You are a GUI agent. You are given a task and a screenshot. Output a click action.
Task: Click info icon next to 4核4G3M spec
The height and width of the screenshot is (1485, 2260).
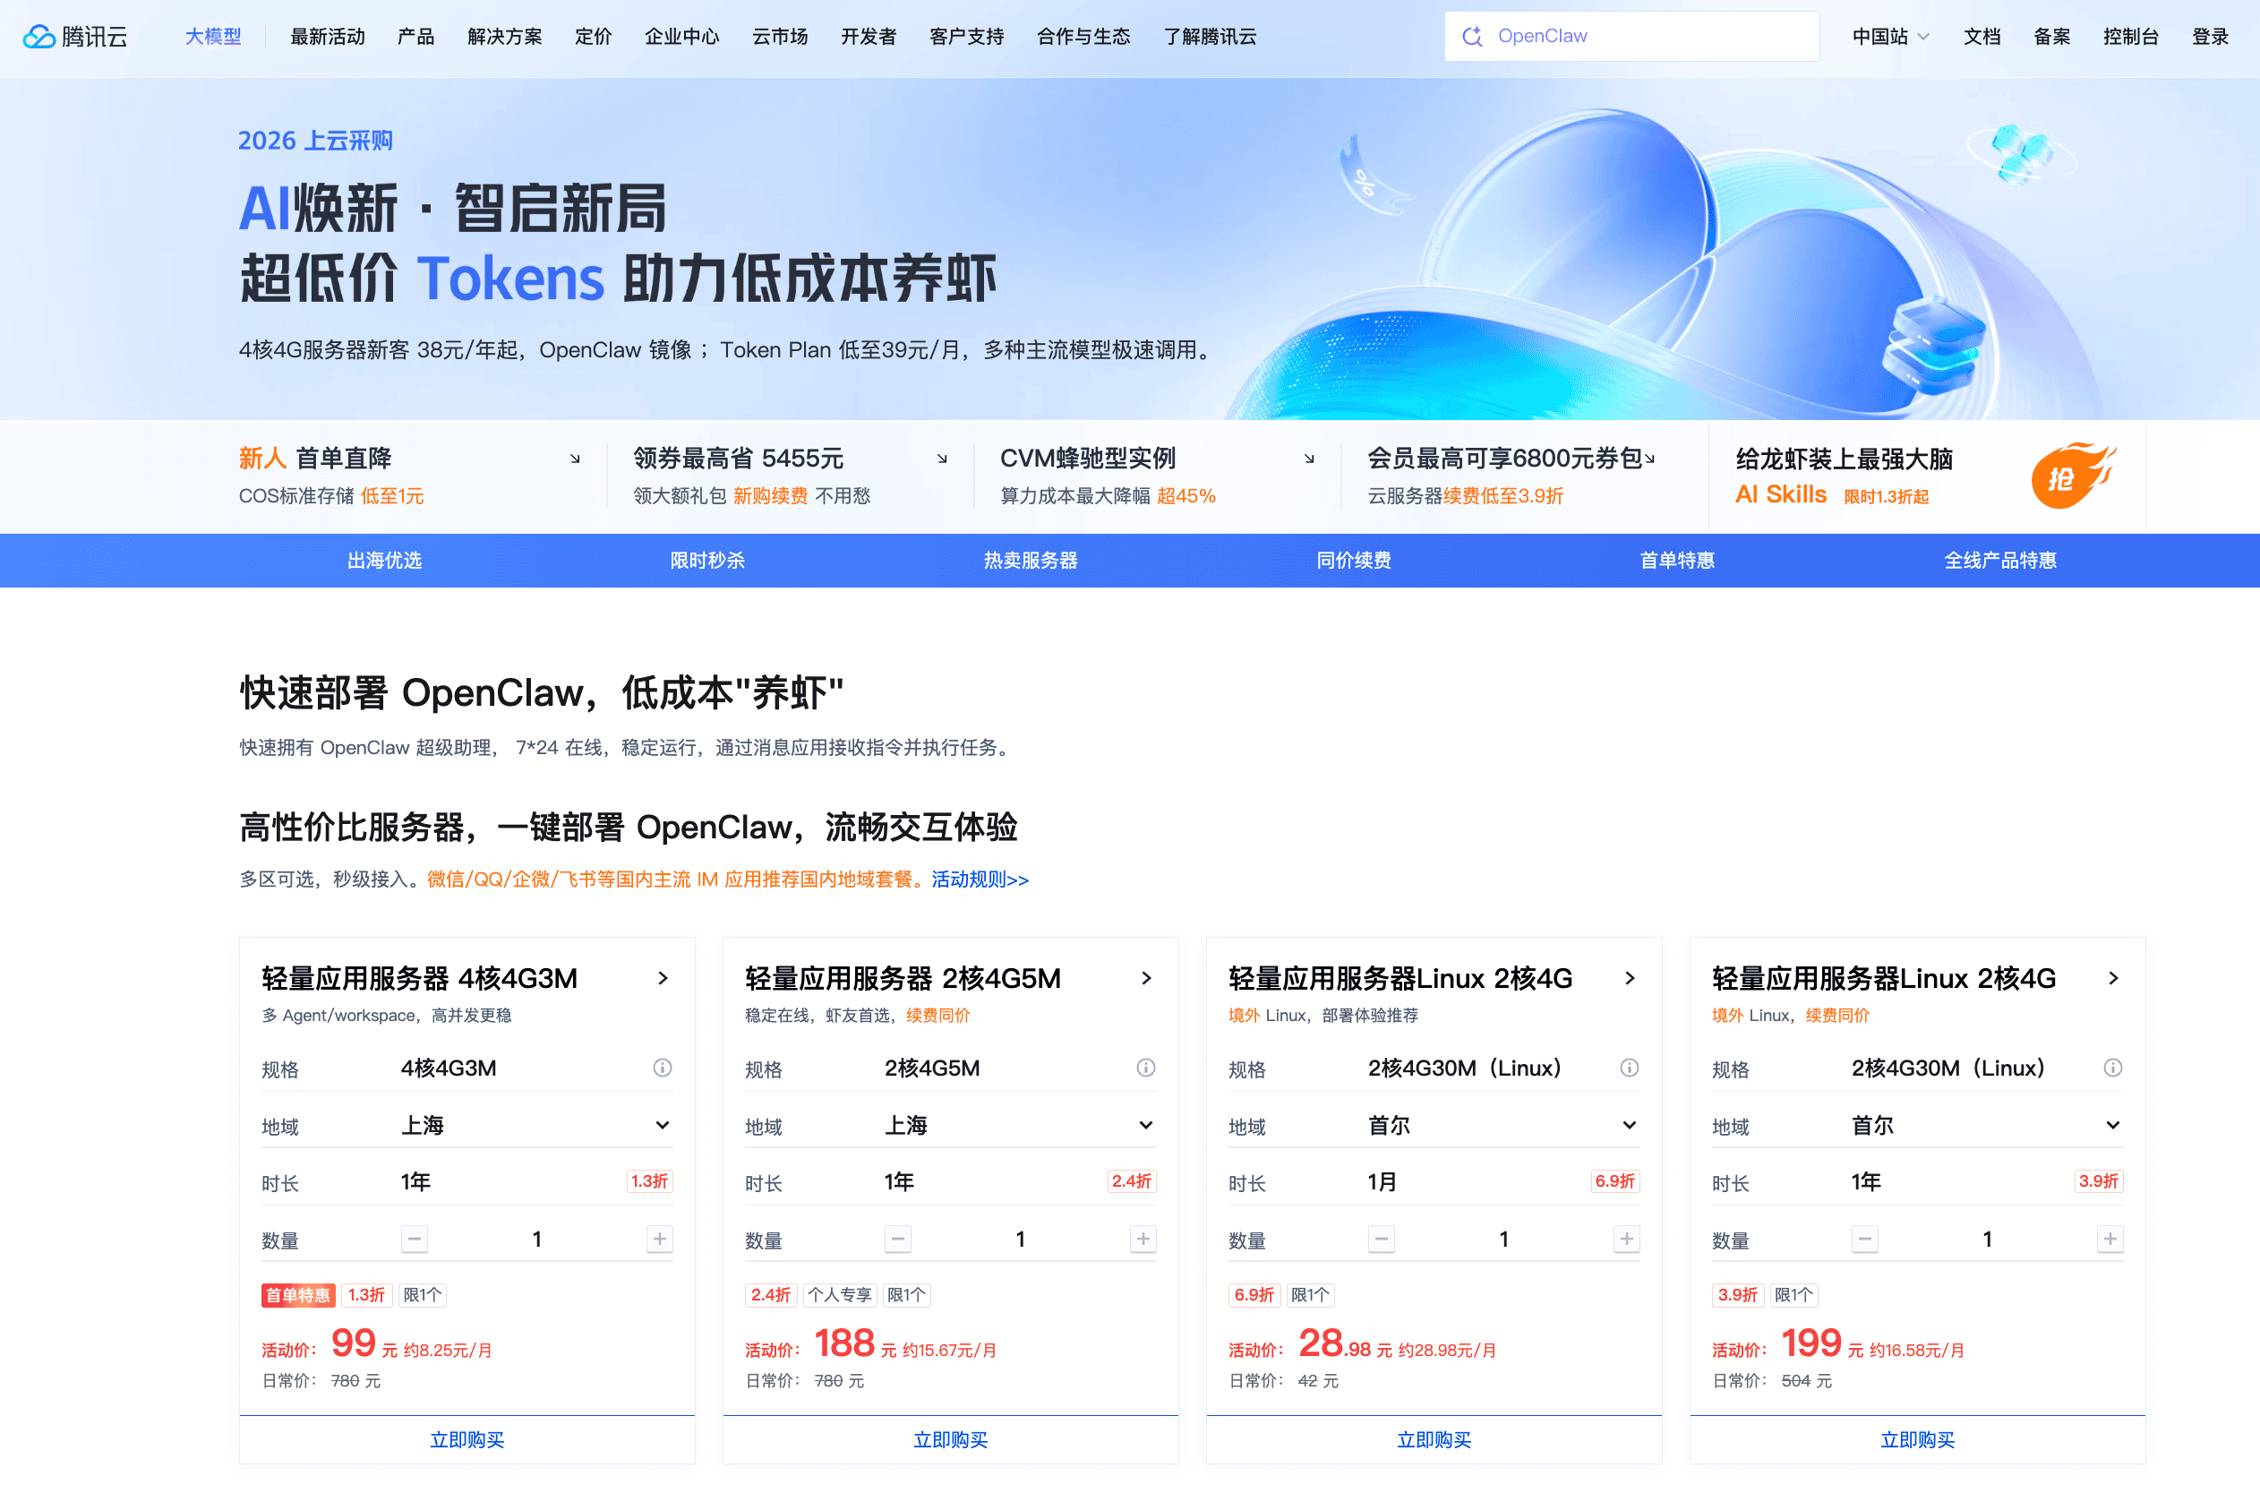point(662,1068)
